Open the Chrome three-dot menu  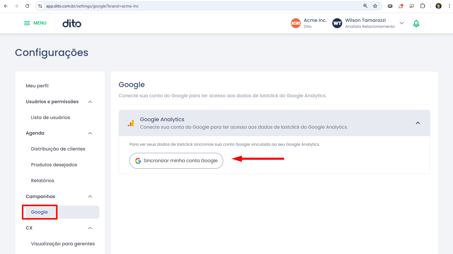pos(449,6)
